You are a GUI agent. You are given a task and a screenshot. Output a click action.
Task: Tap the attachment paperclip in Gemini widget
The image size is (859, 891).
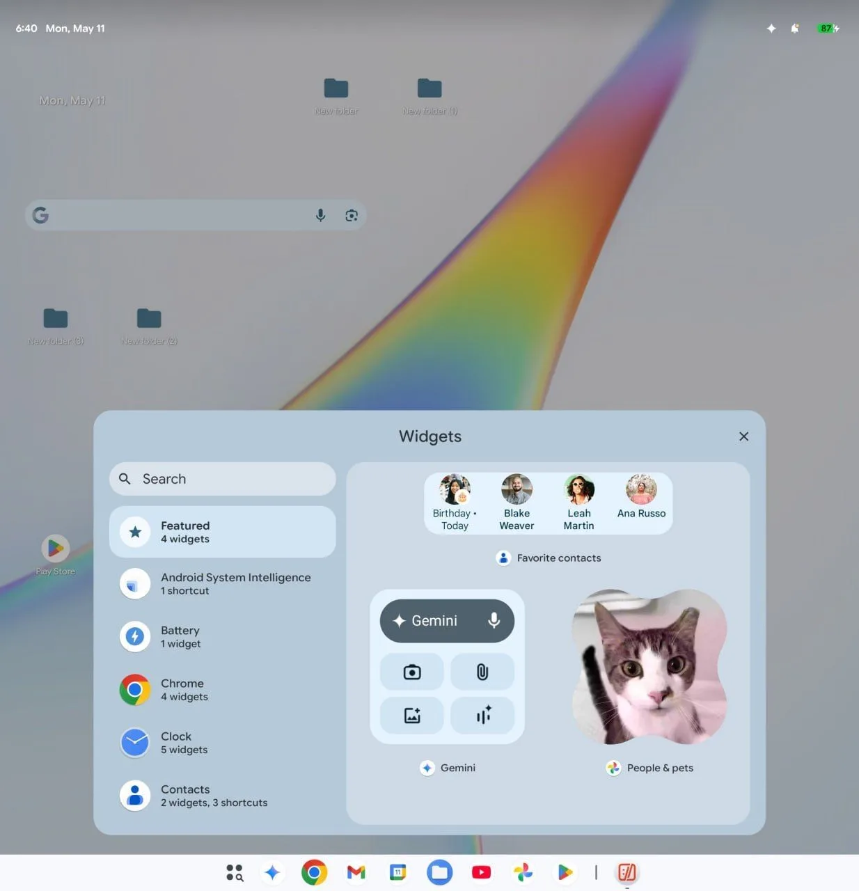click(482, 672)
